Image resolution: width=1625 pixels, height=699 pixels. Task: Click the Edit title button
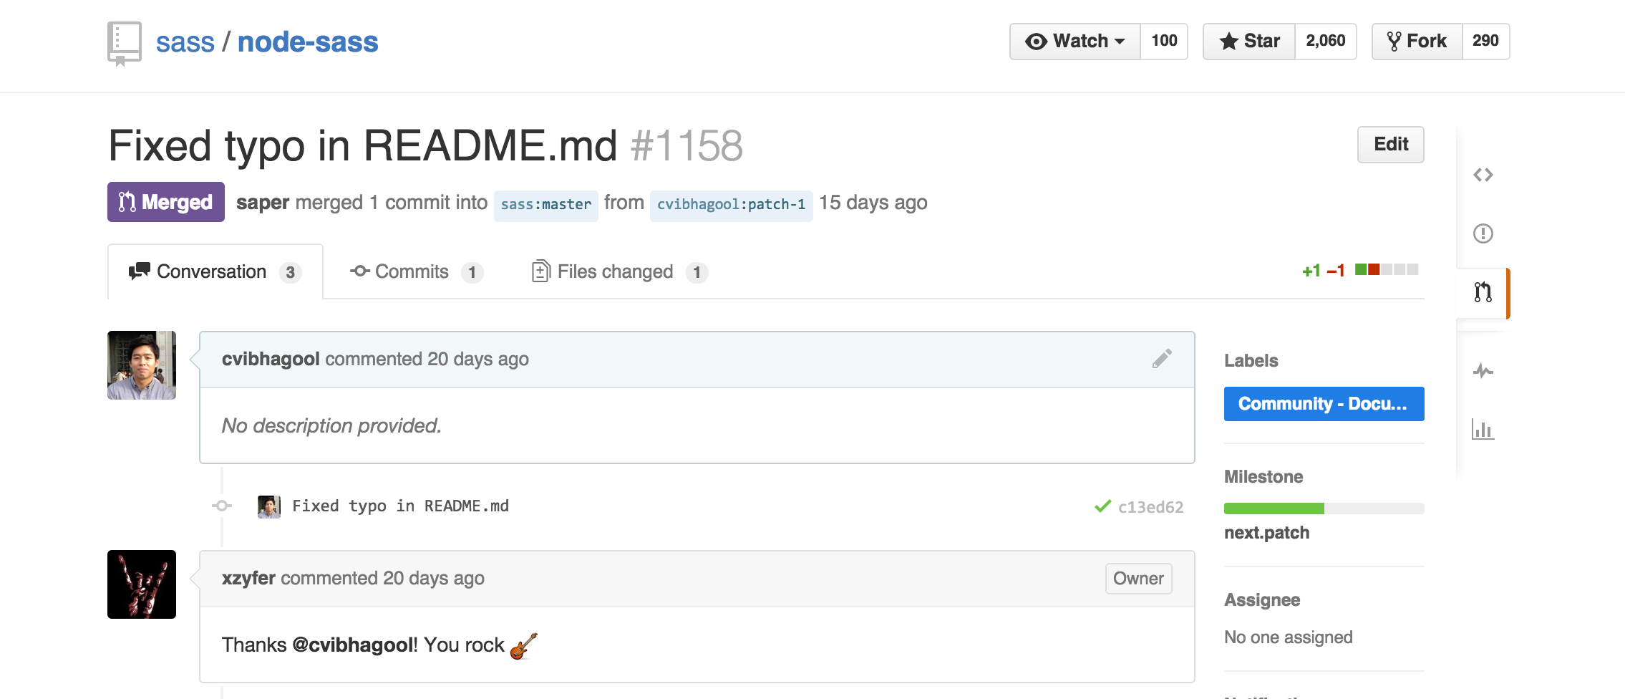tap(1390, 145)
